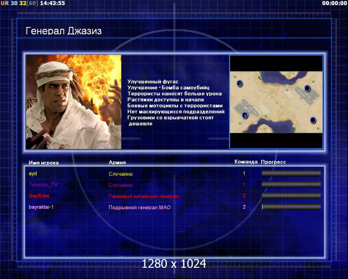The height and width of the screenshot is (279, 348).
Task: Click the ayd loading progress bar
Action: [291, 173]
